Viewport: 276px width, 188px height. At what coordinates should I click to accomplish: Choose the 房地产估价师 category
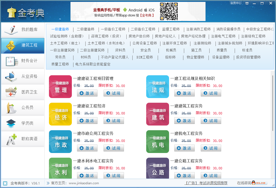point(139,36)
